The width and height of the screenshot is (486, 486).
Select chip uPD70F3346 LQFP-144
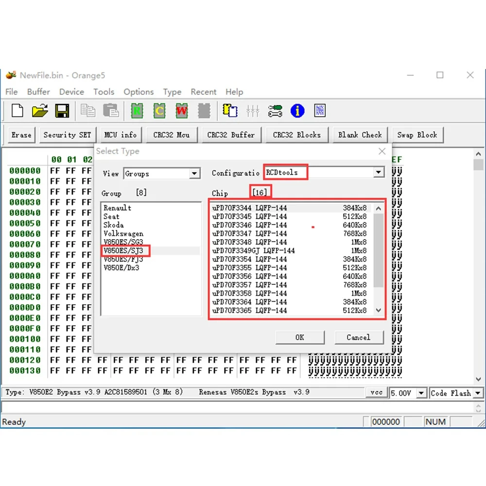point(290,225)
